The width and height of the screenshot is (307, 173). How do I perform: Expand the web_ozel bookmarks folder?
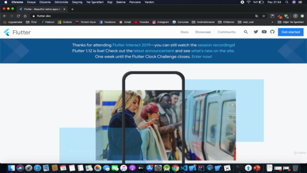tap(246, 22)
